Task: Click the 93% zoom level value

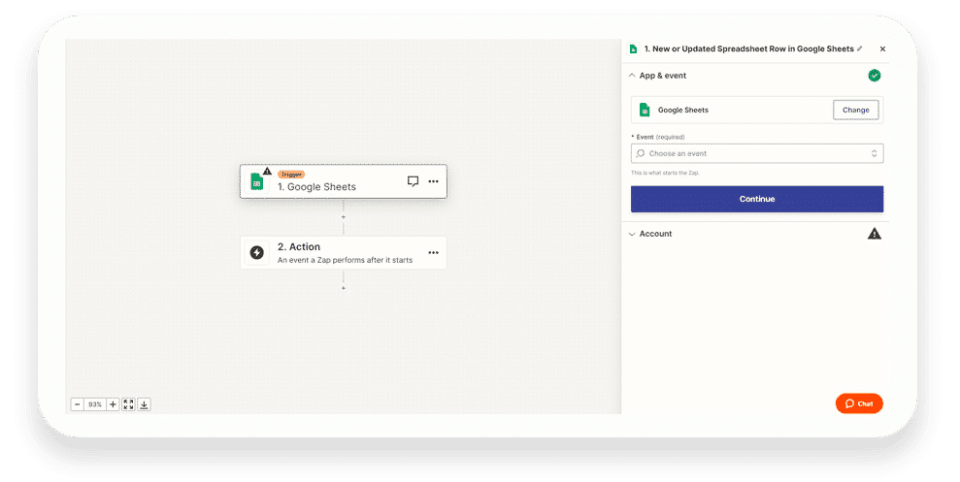Action: click(95, 404)
